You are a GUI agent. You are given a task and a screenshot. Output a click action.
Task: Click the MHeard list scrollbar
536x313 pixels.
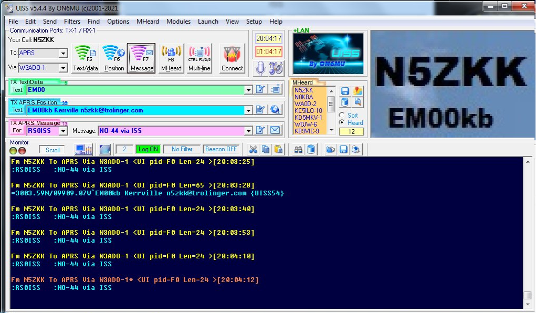[x=331, y=110]
